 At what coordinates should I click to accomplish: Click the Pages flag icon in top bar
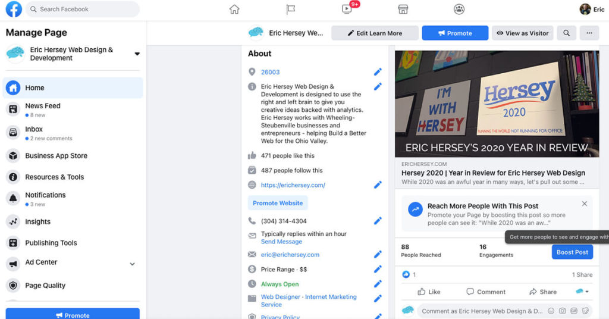pyautogui.click(x=290, y=9)
